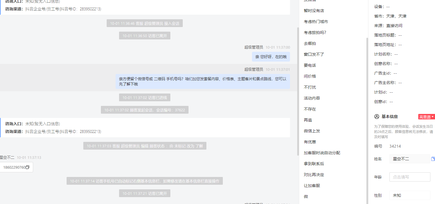Select quick reply 加客服时说自动分配

(x=322, y=153)
